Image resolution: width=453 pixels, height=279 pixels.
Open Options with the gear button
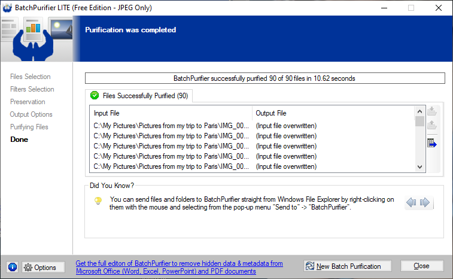43,267
